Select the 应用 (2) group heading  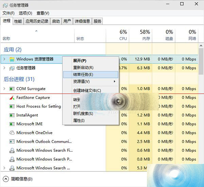point(13,50)
